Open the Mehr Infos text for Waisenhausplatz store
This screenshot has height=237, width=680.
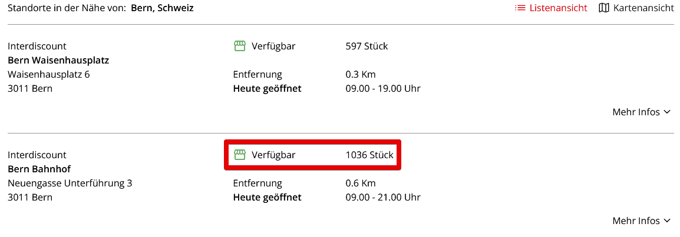[x=636, y=112]
